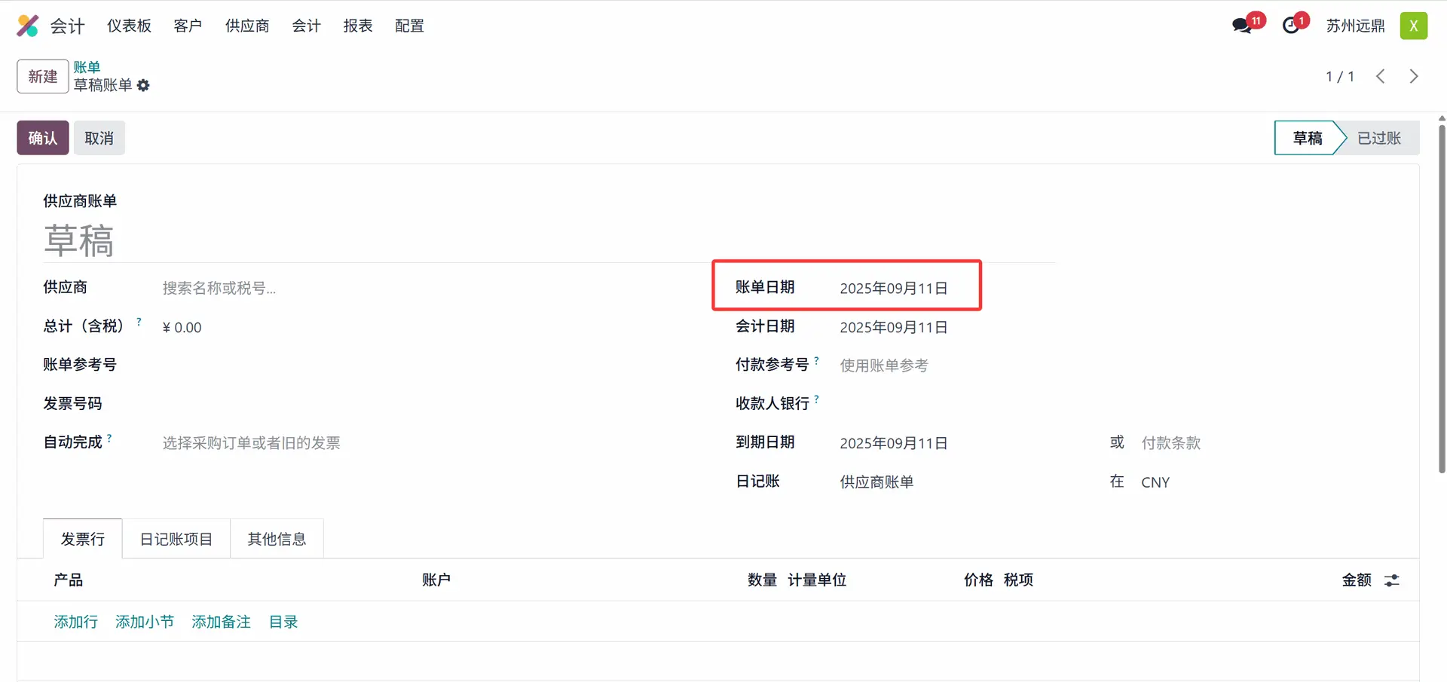Switch to the 日记账项目 tab
1447x682 pixels.
tap(176, 539)
